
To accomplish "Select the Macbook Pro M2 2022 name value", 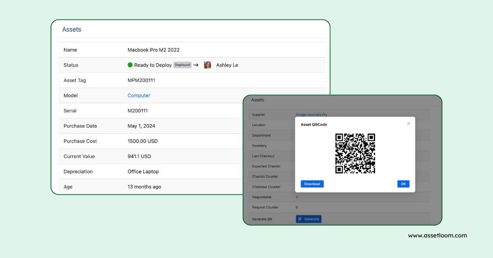I will pos(154,50).
